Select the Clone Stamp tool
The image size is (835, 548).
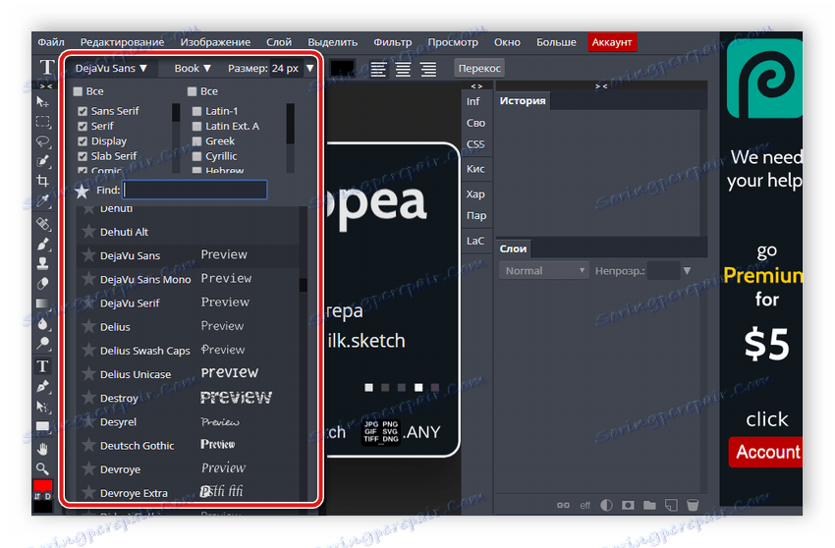[42, 263]
